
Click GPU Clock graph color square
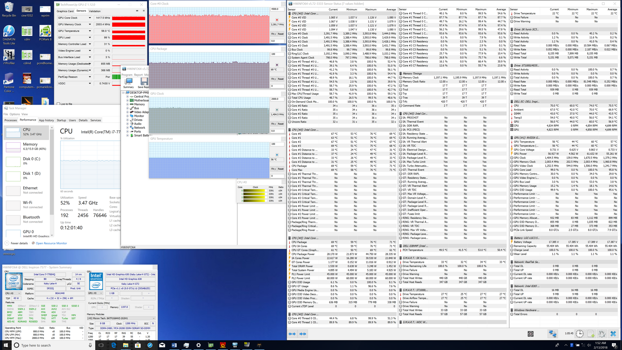[277, 110]
